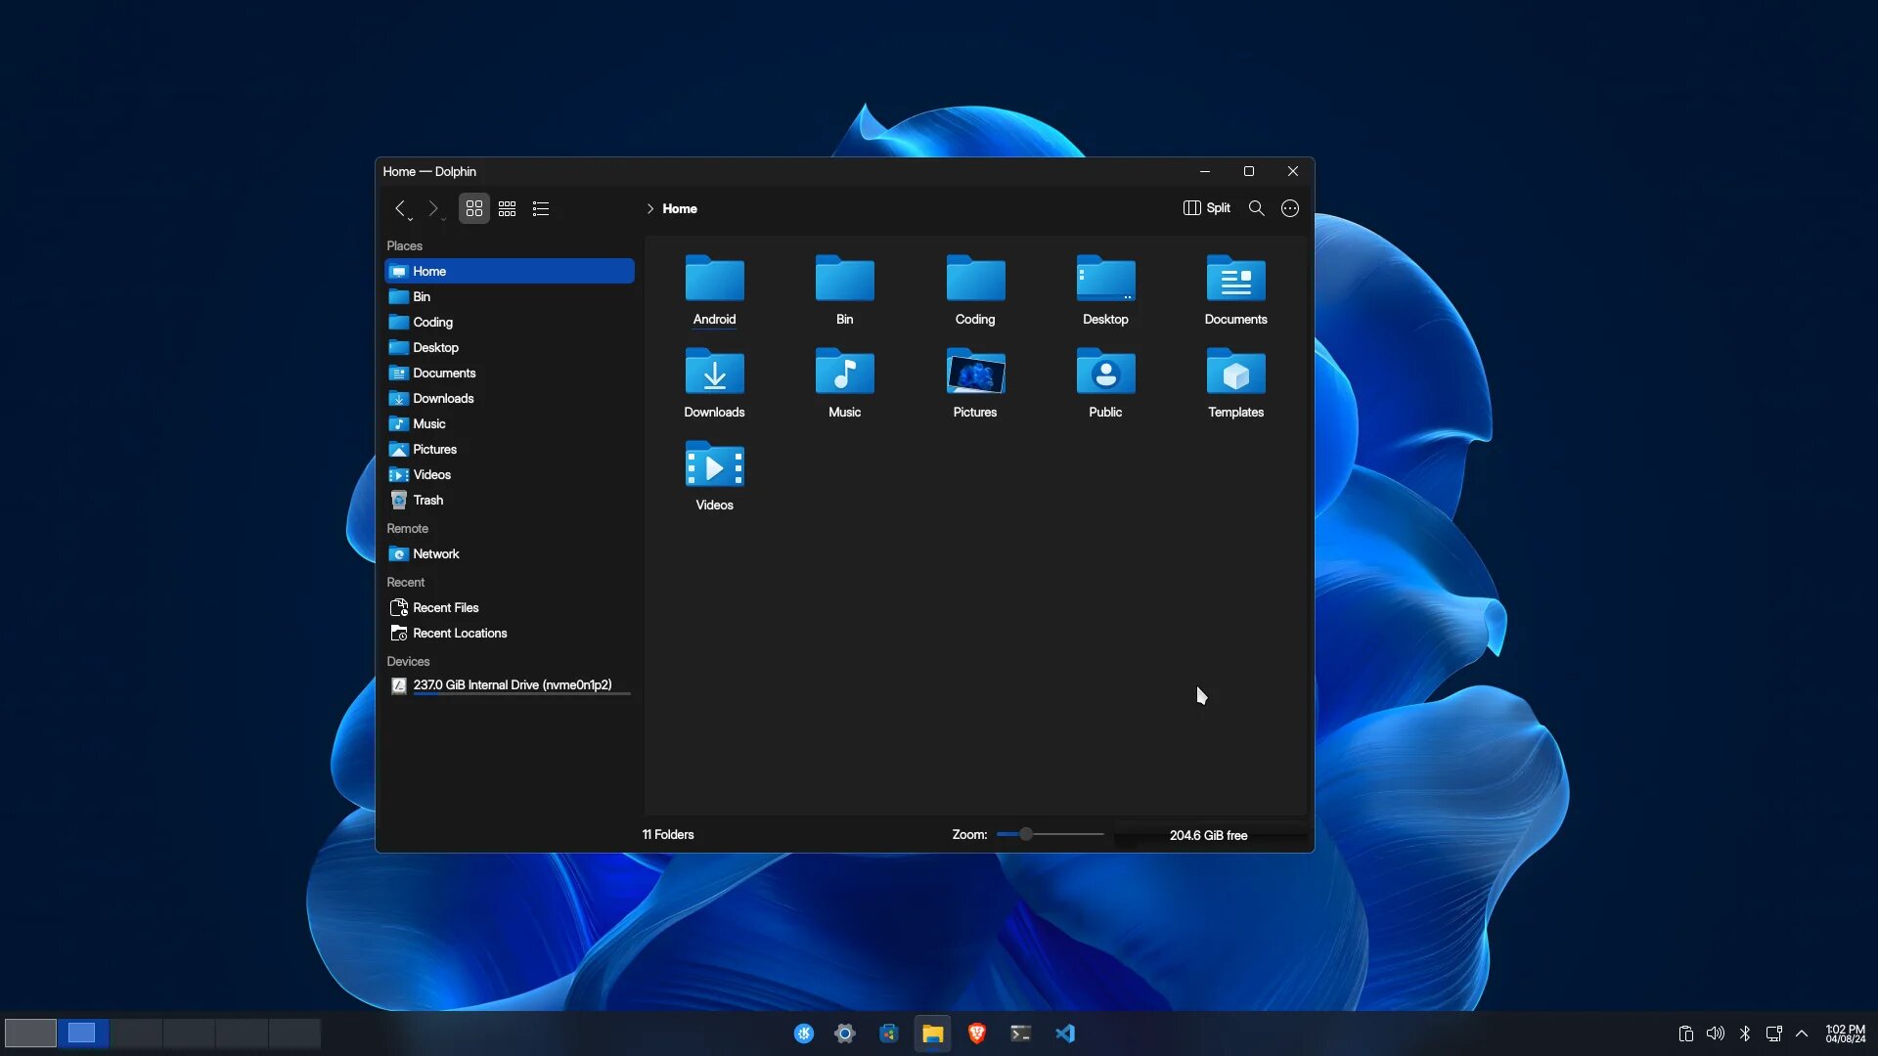Open display configuration tray icon

pyautogui.click(x=1773, y=1034)
